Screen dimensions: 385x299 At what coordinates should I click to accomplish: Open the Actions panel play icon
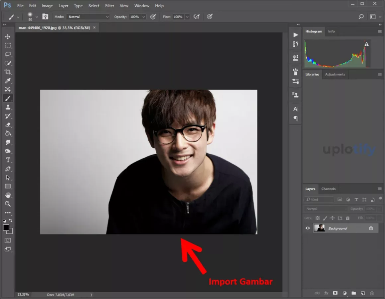(296, 35)
